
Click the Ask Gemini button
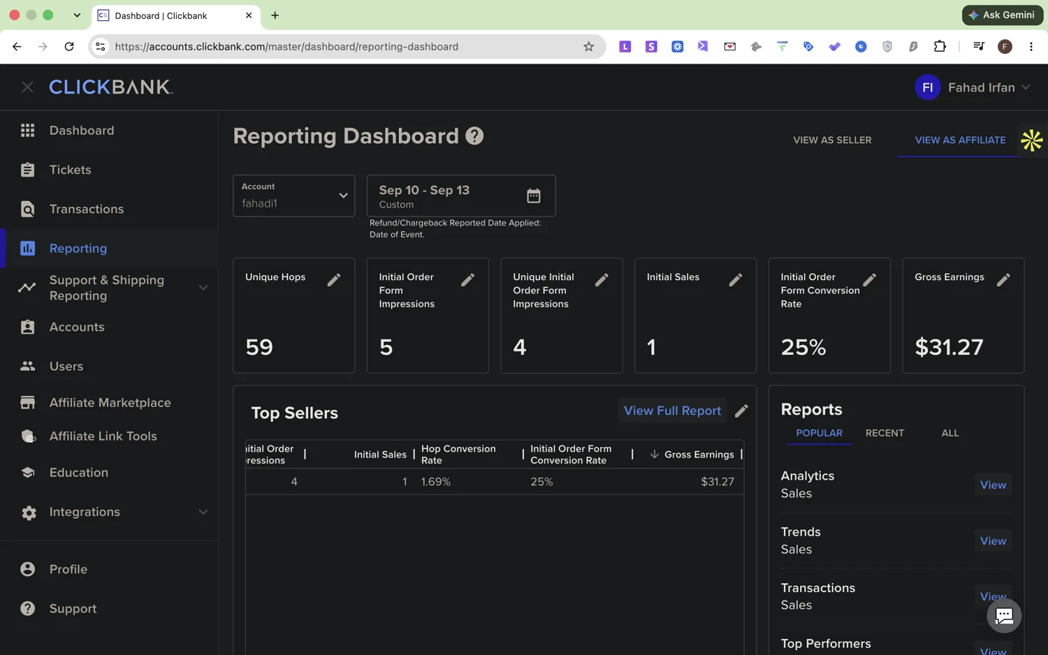[1003, 15]
